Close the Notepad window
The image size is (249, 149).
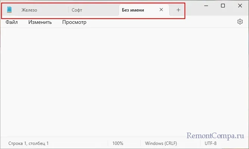240,6
